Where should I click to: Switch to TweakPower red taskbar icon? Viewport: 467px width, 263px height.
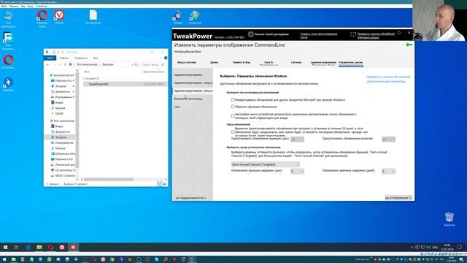pos(73,247)
